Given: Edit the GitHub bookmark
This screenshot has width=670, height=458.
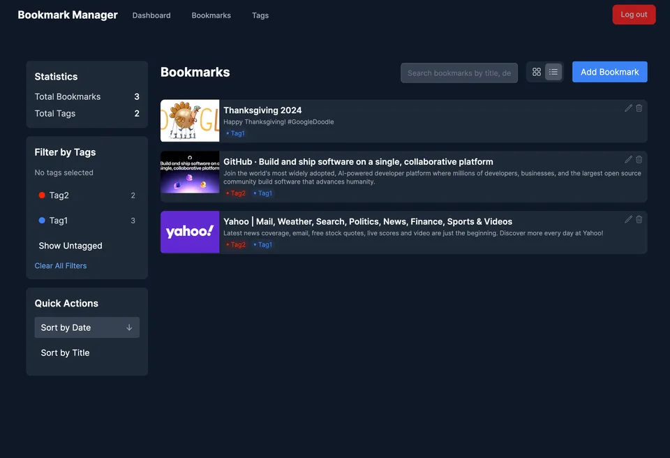Looking at the screenshot, I should (628, 159).
